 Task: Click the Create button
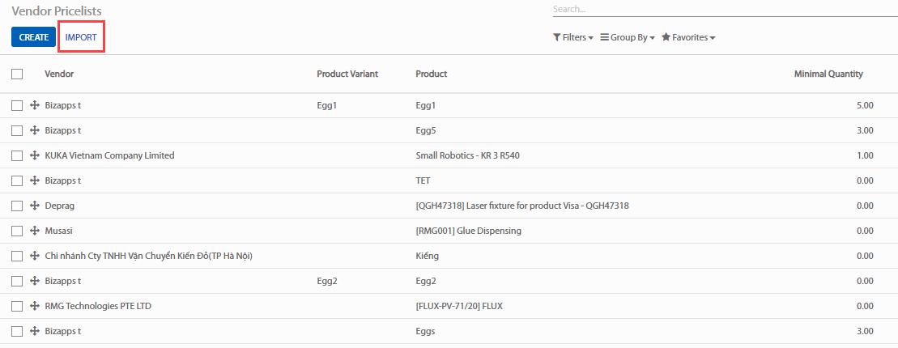pyautogui.click(x=33, y=37)
